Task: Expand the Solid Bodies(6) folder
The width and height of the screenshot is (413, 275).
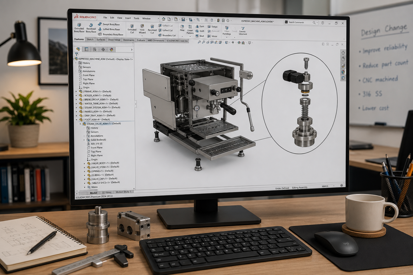Action: pos(84,140)
